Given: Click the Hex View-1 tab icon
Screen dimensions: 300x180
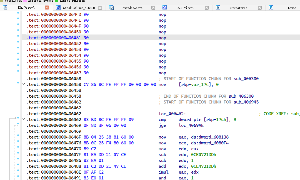Looking at the screenshot, I should 164,8.
